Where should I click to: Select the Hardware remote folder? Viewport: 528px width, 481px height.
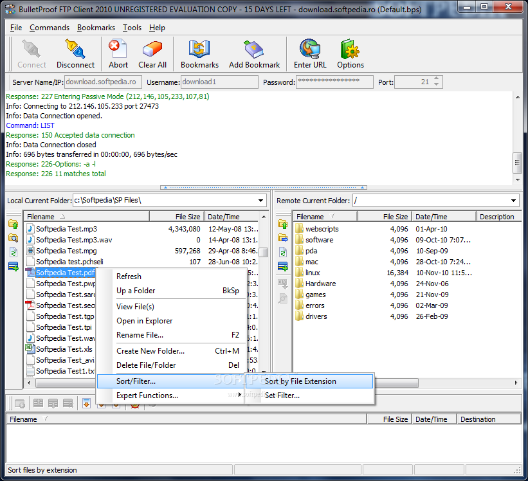[320, 284]
